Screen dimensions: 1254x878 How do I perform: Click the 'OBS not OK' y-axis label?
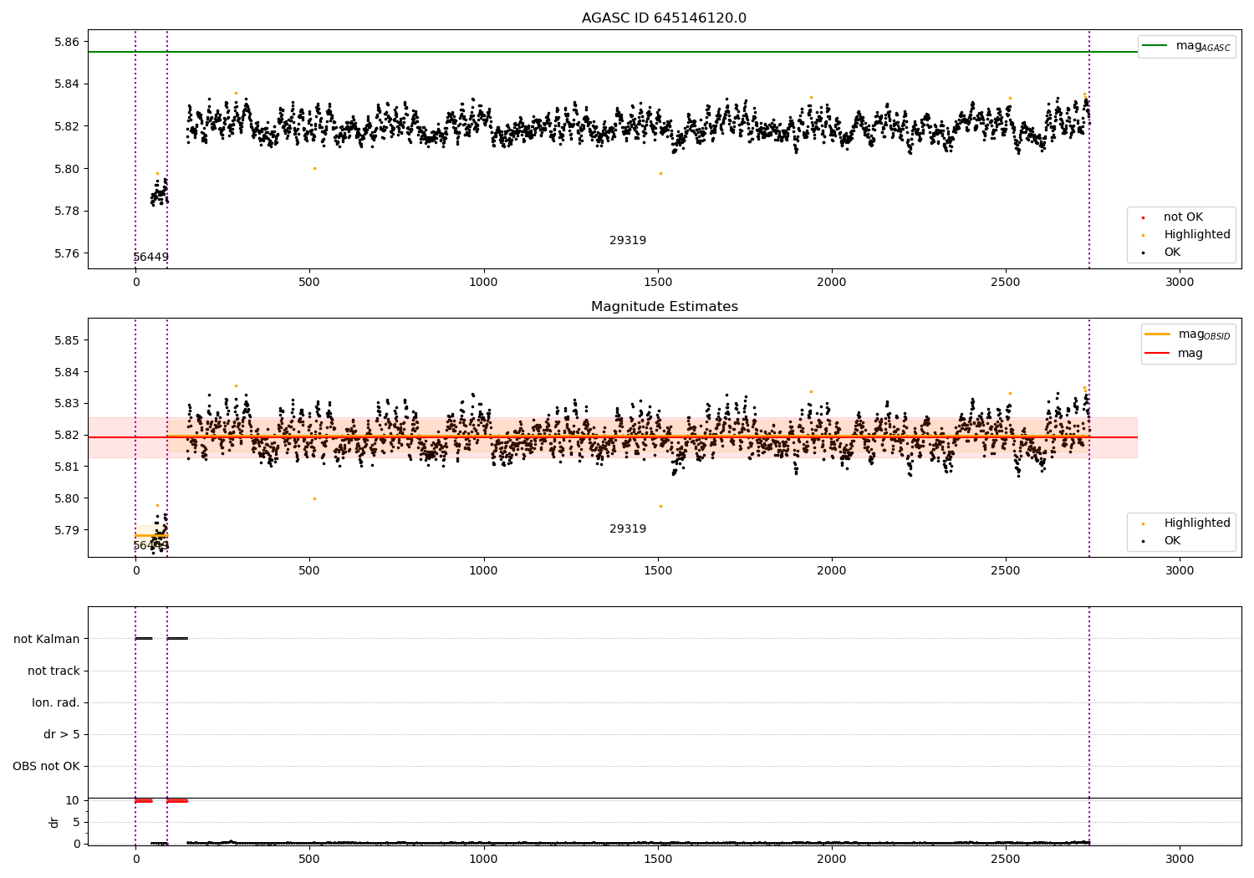(x=47, y=767)
